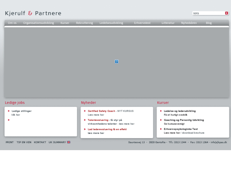This screenshot has width=231, height=173.
Task: Open the Organisationsudvikling menu
Action: [38, 23]
